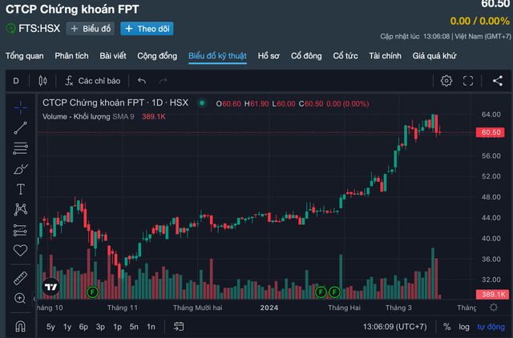The width and height of the screenshot is (513, 338).
Task: Open the chart patterns tool
Action: pyautogui.click(x=21, y=210)
